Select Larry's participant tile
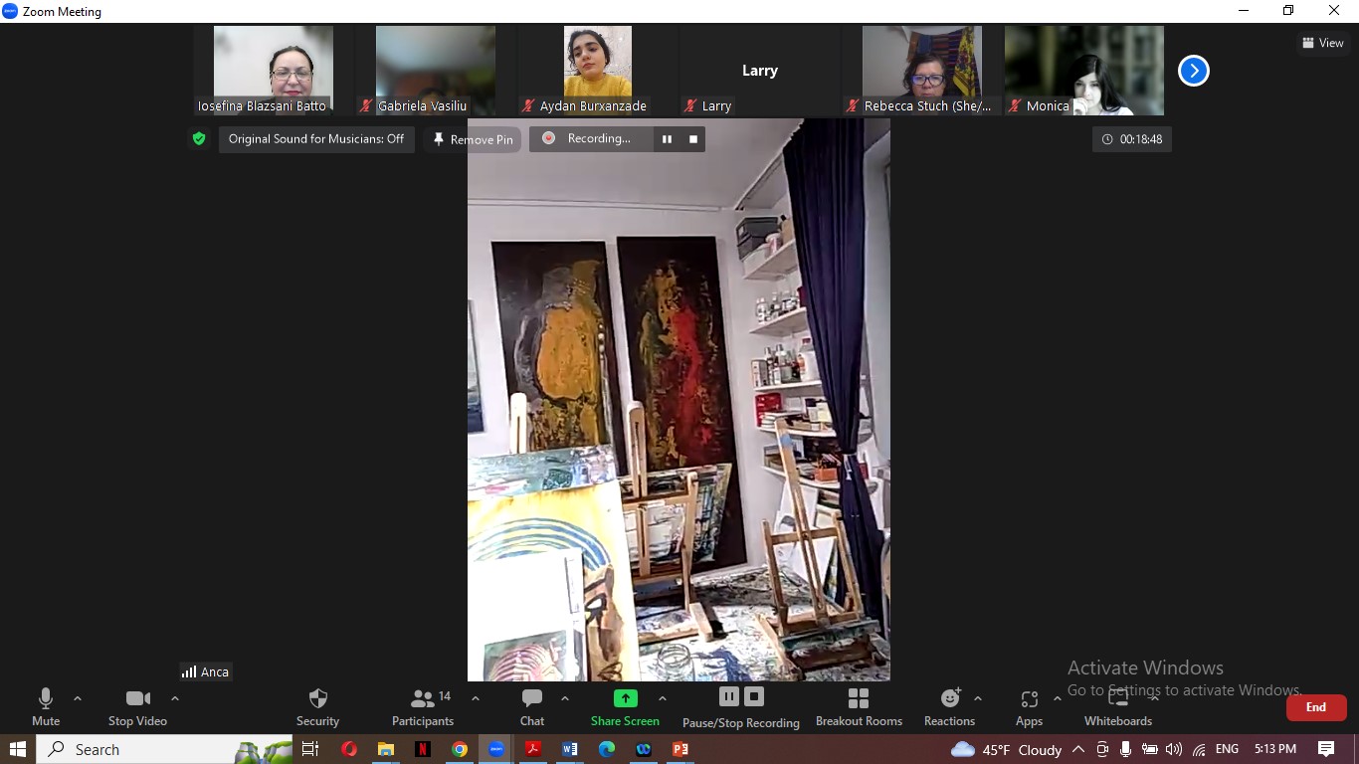 (x=760, y=71)
